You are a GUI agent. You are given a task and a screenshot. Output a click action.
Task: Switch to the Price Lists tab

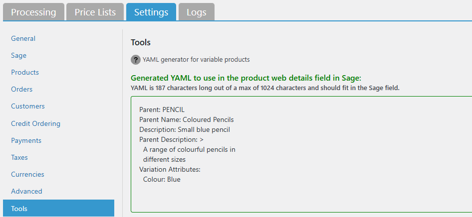(95, 12)
